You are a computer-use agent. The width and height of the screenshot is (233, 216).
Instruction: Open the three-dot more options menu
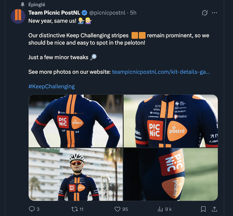[215, 13]
